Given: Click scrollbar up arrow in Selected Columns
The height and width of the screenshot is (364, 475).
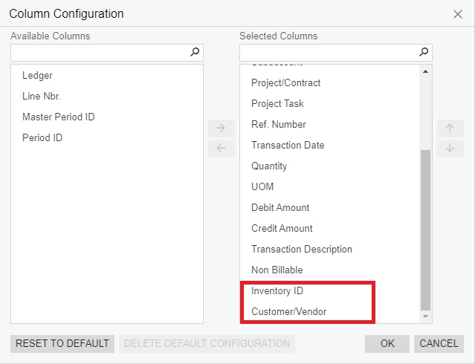Looking at the screenshot, I should [425, 71].
